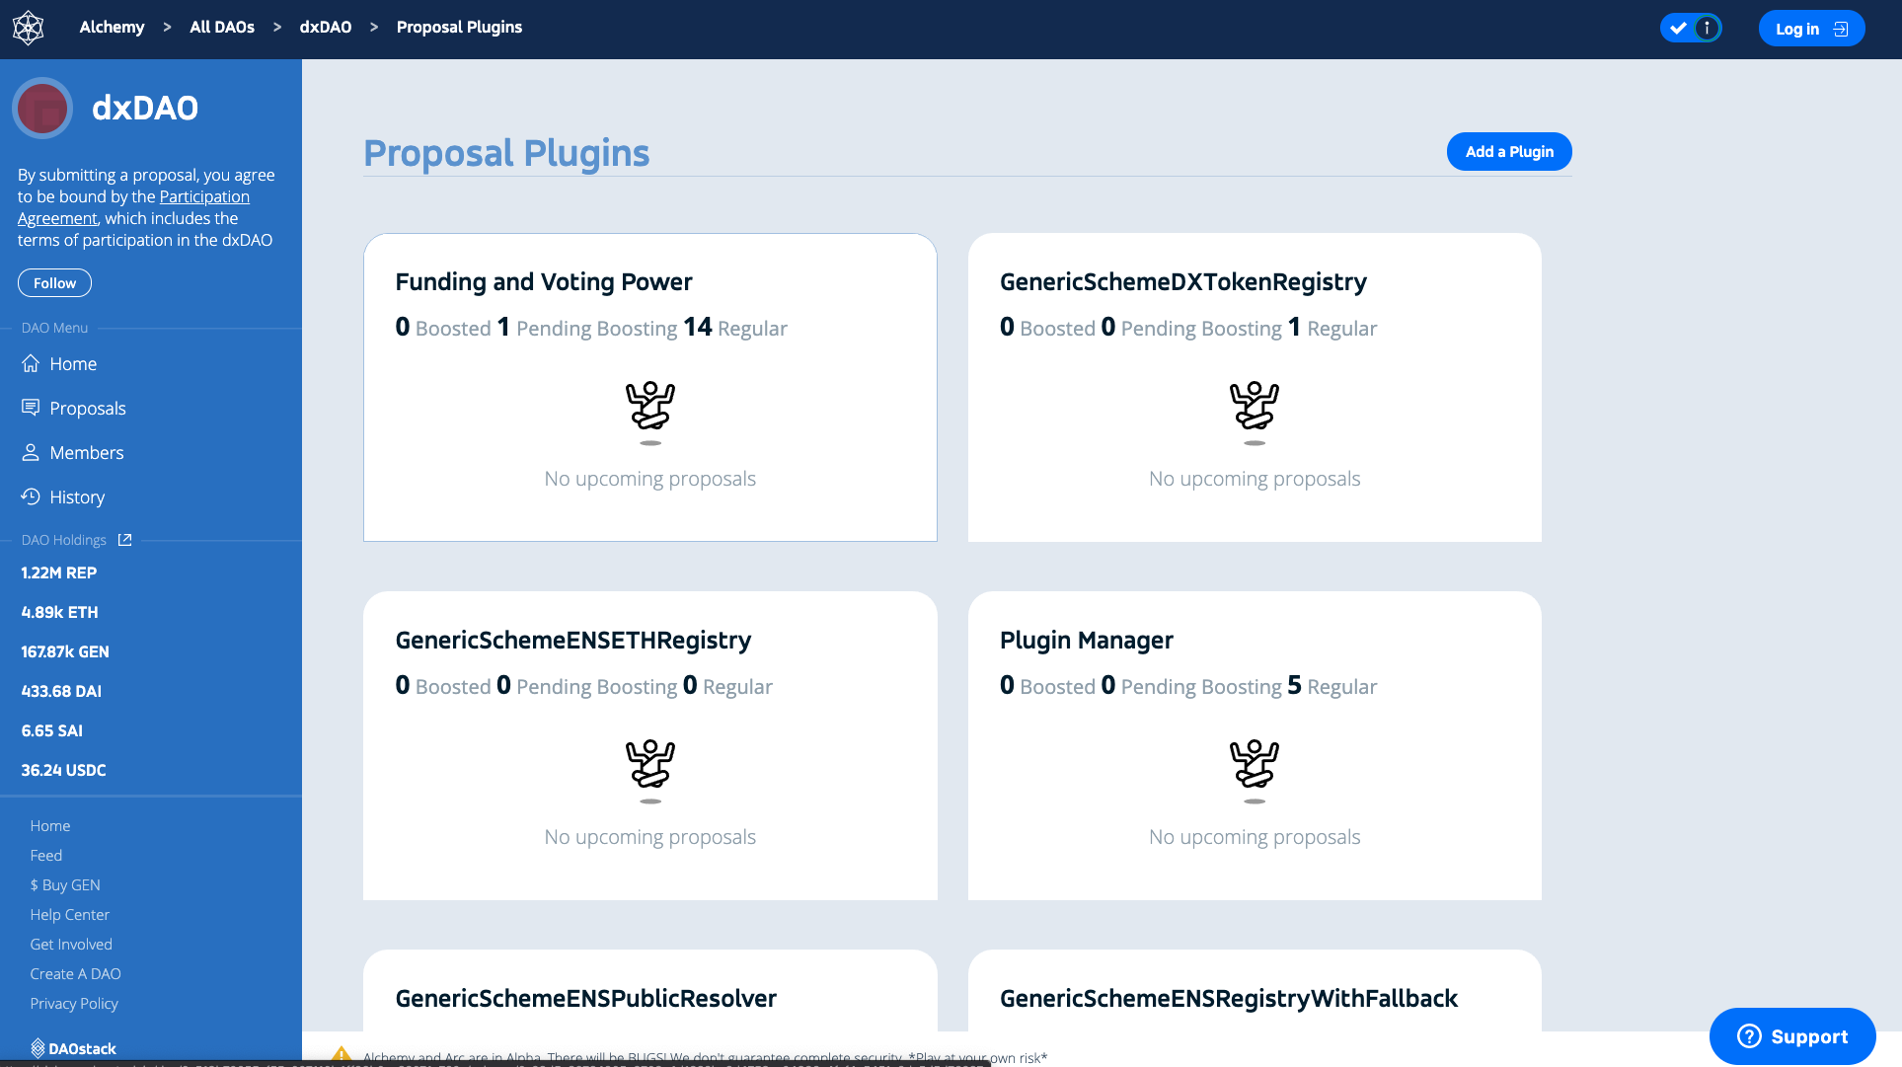Click the DAOstack logo in sidebar
1902x1067 pixels.
pos(73,1048)
